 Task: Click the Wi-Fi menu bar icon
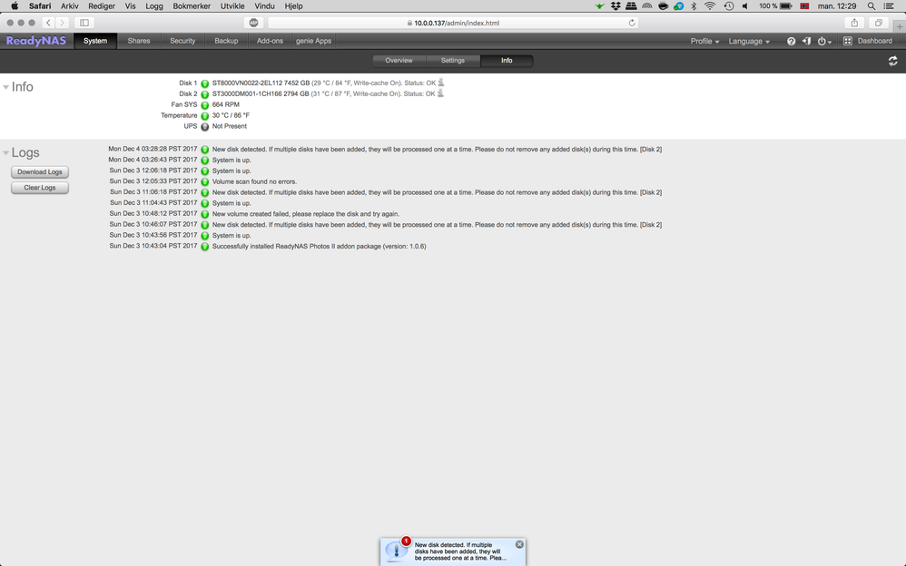click(x=710, y=5)
